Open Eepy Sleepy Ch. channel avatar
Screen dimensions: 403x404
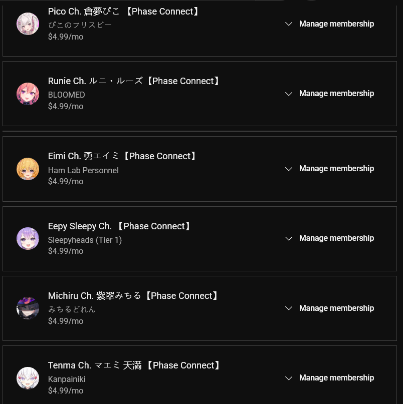tap(28, 239)
